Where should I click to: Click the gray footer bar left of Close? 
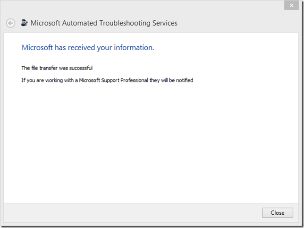tap(132, 213)
